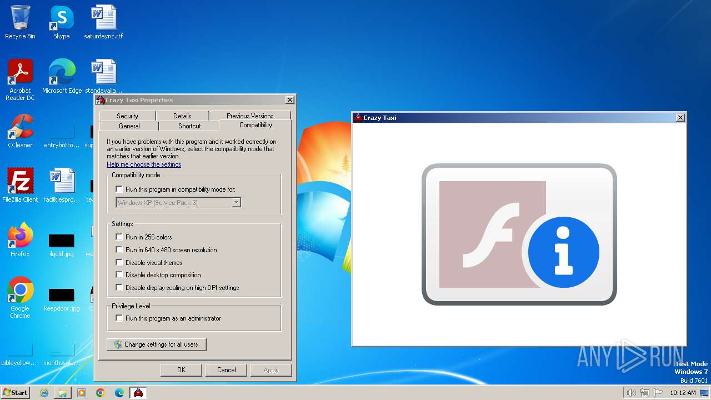Viewport: 711px width, 400px height.
Task: Open Internet Explorer from taskbar
Action: point(44,393)
